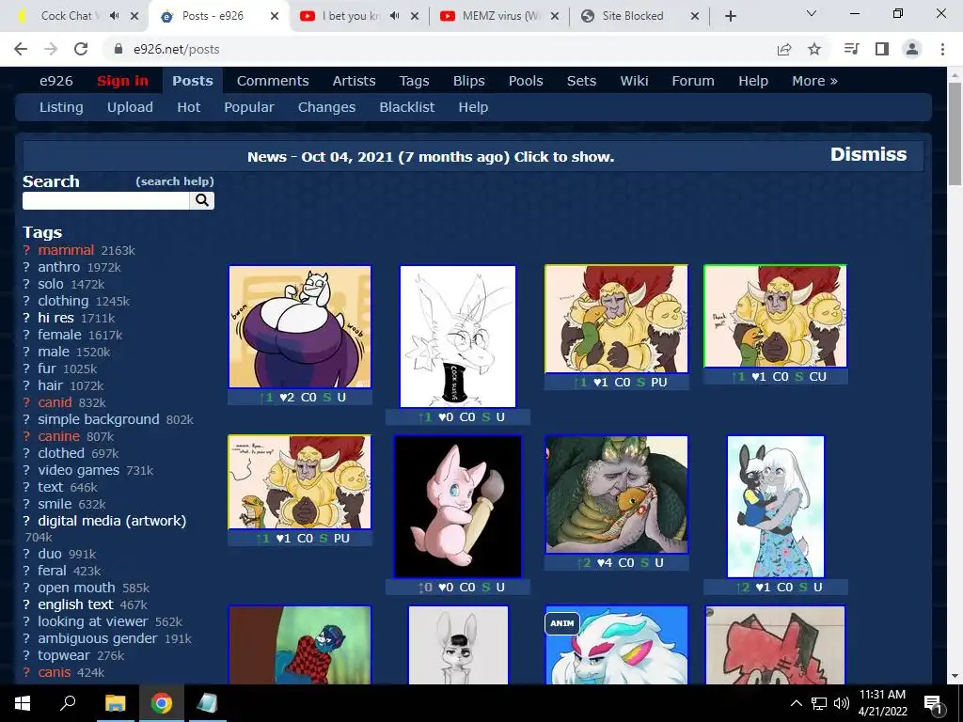Open the Windows Start menu

coord(23,703)
